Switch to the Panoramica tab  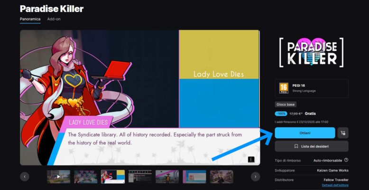click(30, 19)
